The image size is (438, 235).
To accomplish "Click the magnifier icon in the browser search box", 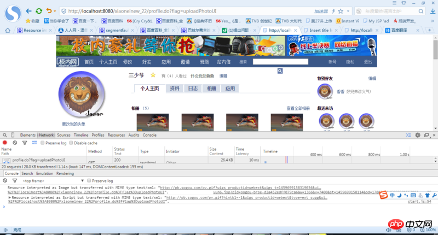I will [420, 11].
